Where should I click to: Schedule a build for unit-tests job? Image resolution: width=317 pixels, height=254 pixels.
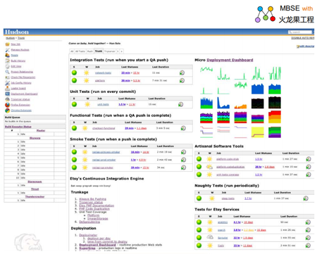180,104
